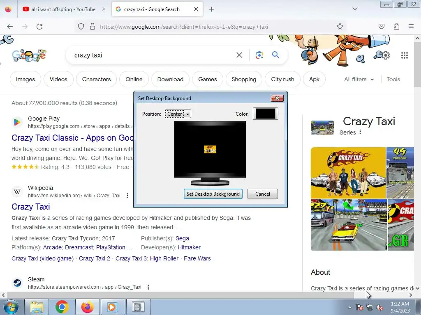The height and width of the screenshot is (315, 421).
Task: Click the Google doodle logo
Action: click(29, 55)
